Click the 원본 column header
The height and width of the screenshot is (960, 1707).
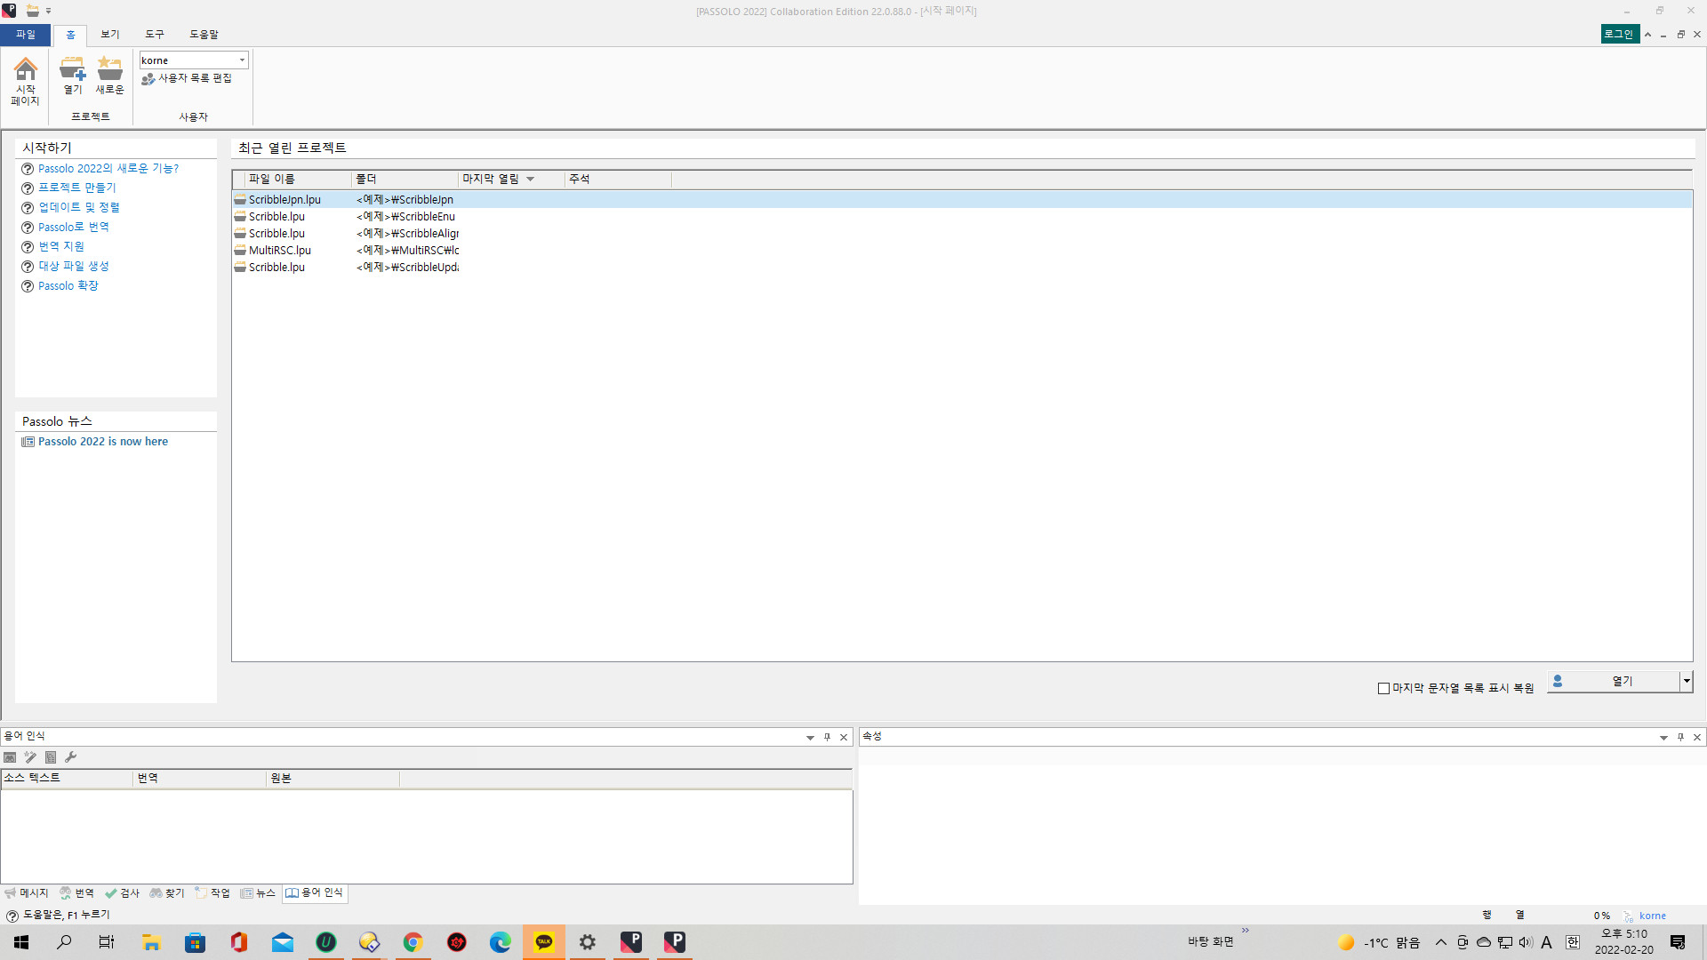[x=333, y=778]
